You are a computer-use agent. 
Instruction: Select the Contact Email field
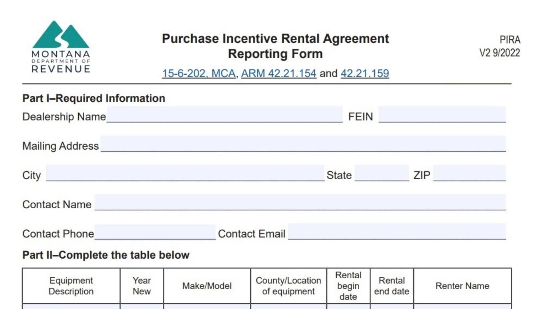coord(397,232)
